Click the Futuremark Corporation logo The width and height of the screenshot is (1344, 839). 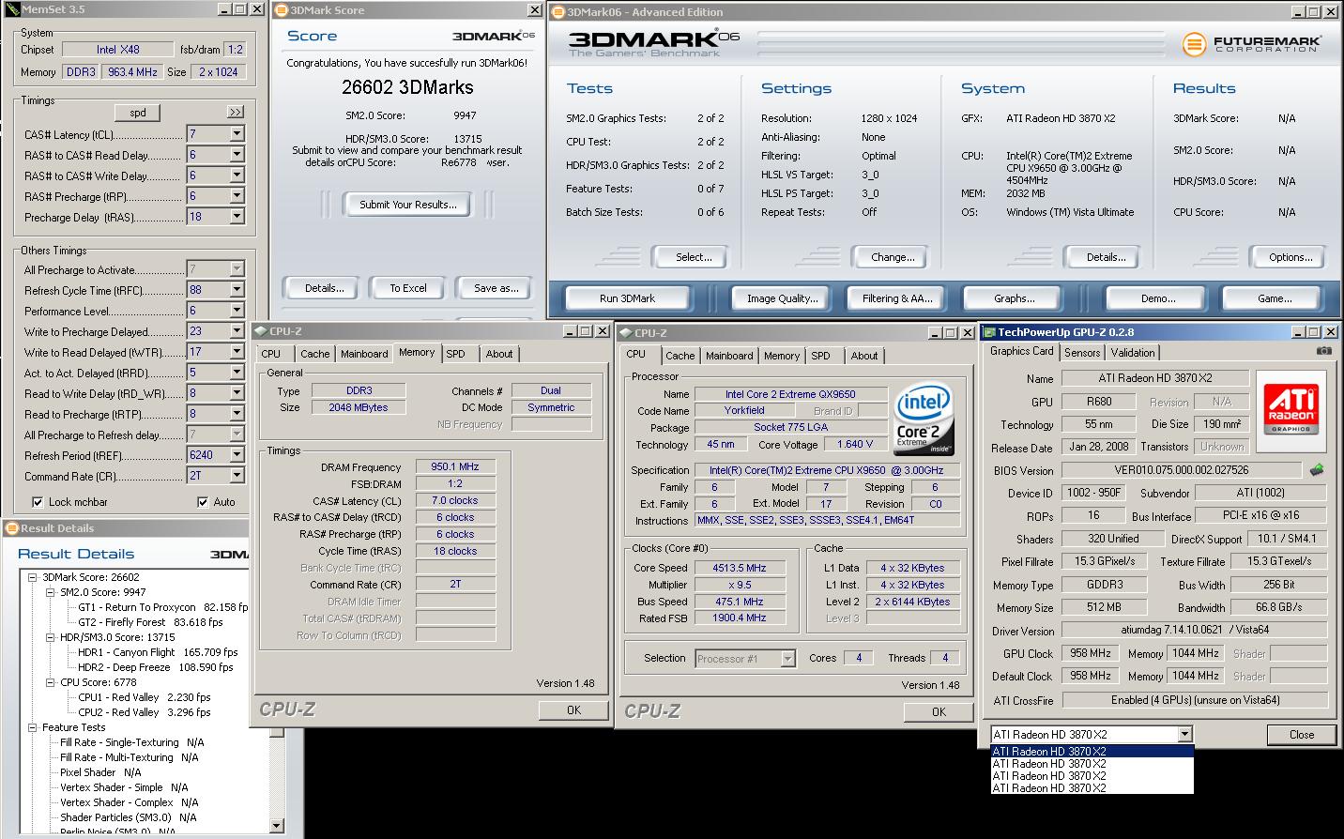1251,43
